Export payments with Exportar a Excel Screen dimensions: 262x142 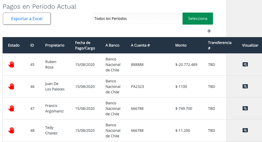coord(27,19)
